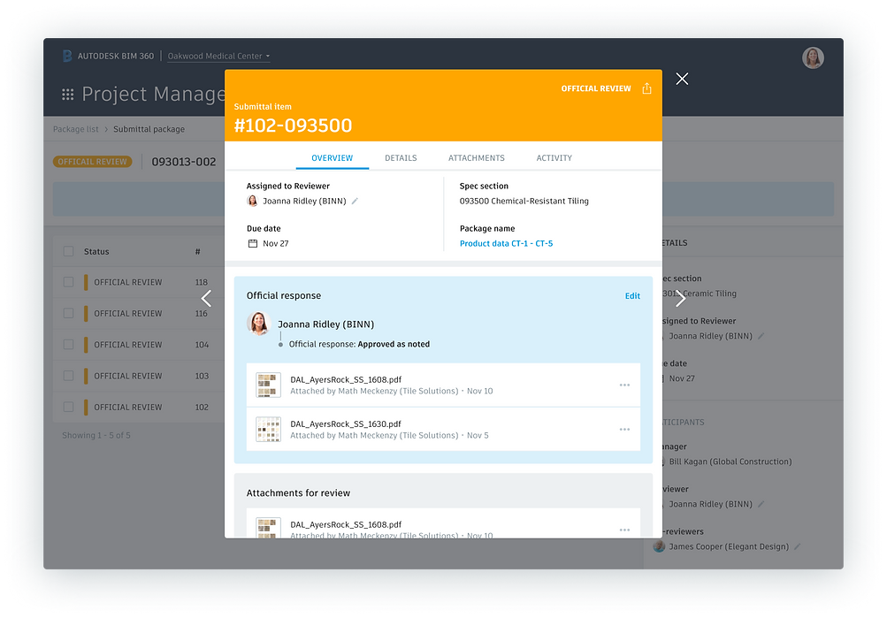The height and width of the screenshot is (618, 887).
Task: Switch to the Overview tab
Action: pos(332,157)
